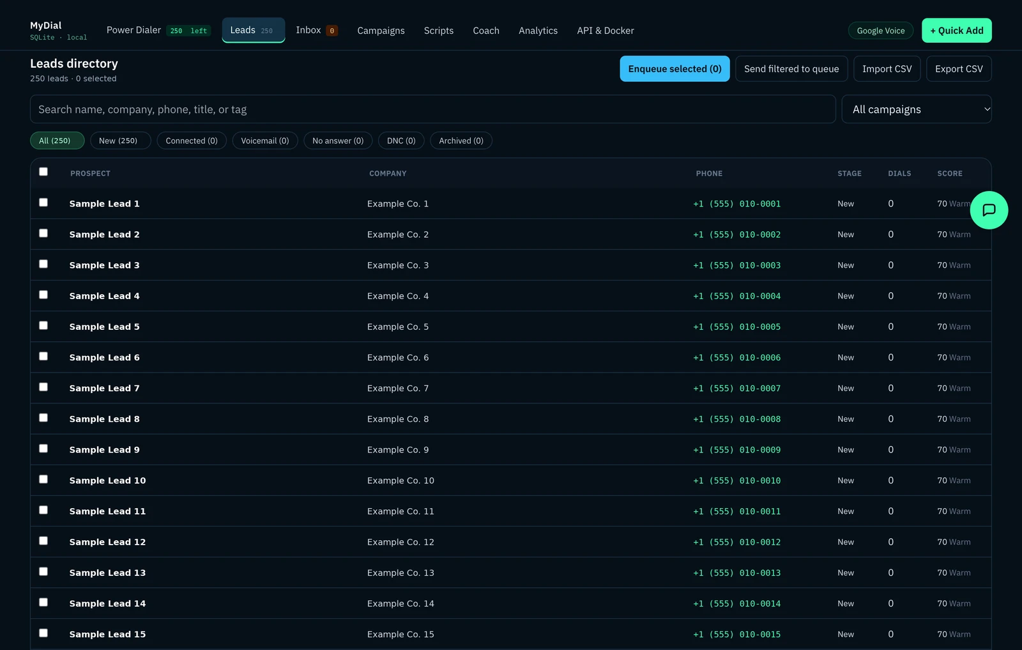Click the Import CSV button
Image resolution: width=1022 pixels, height=650 pixels.
click(887, 69)
